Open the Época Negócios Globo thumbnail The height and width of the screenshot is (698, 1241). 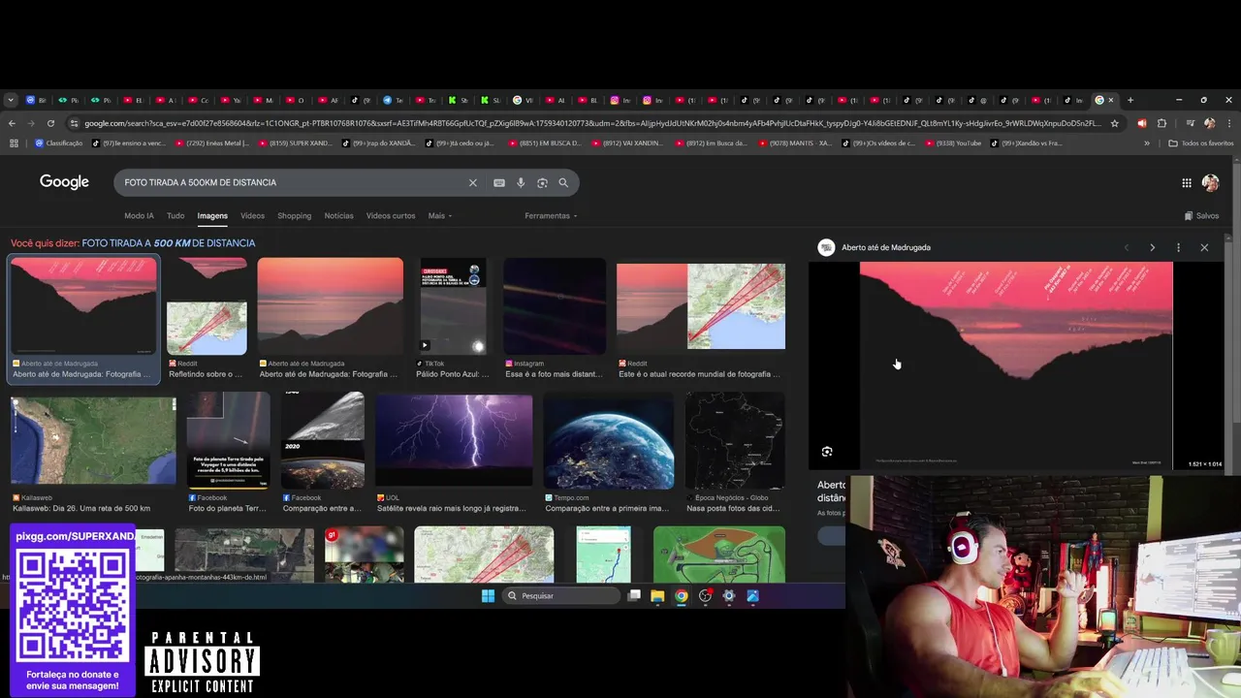[x=735, y=441]
